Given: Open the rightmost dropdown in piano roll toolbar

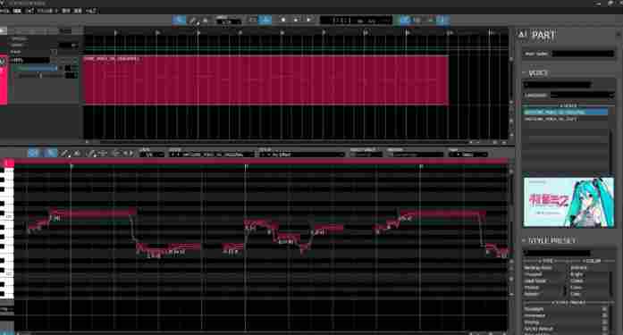Looking at the screenshot, I should pyautogui.click(x=467, y=155).
